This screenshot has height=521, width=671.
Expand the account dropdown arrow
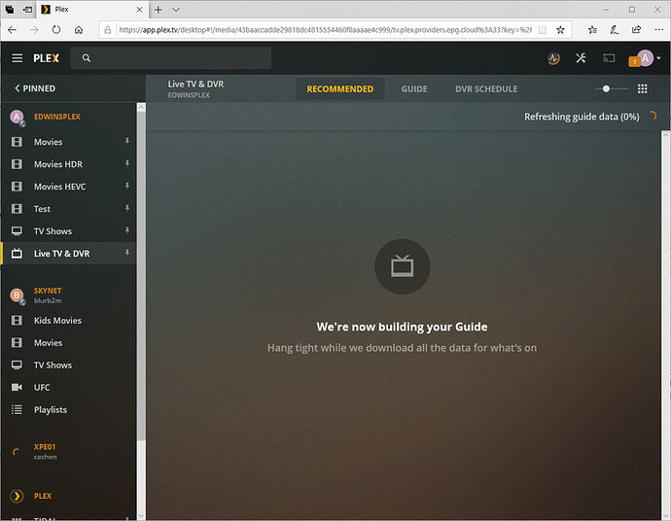click(658, 57)
